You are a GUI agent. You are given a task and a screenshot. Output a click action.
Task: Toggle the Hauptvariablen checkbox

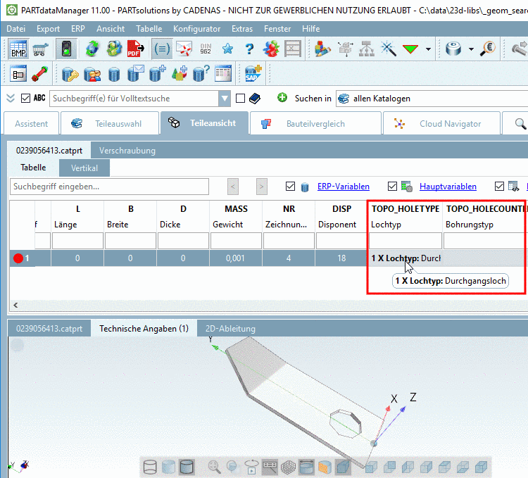(392, 186)
